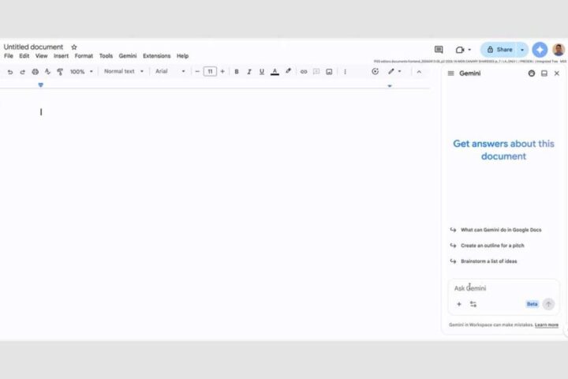The height and width of the screenshot is (379, 568).
Task: Open the Extensions menu
Action: pyautogui.click(x=156, y=56)
